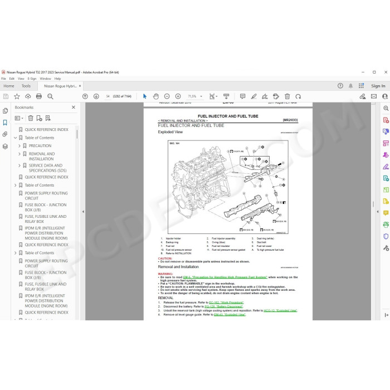Open the Window menu
Image resolution: width=390 pixels, height=390 pixels.
(45, 79)
